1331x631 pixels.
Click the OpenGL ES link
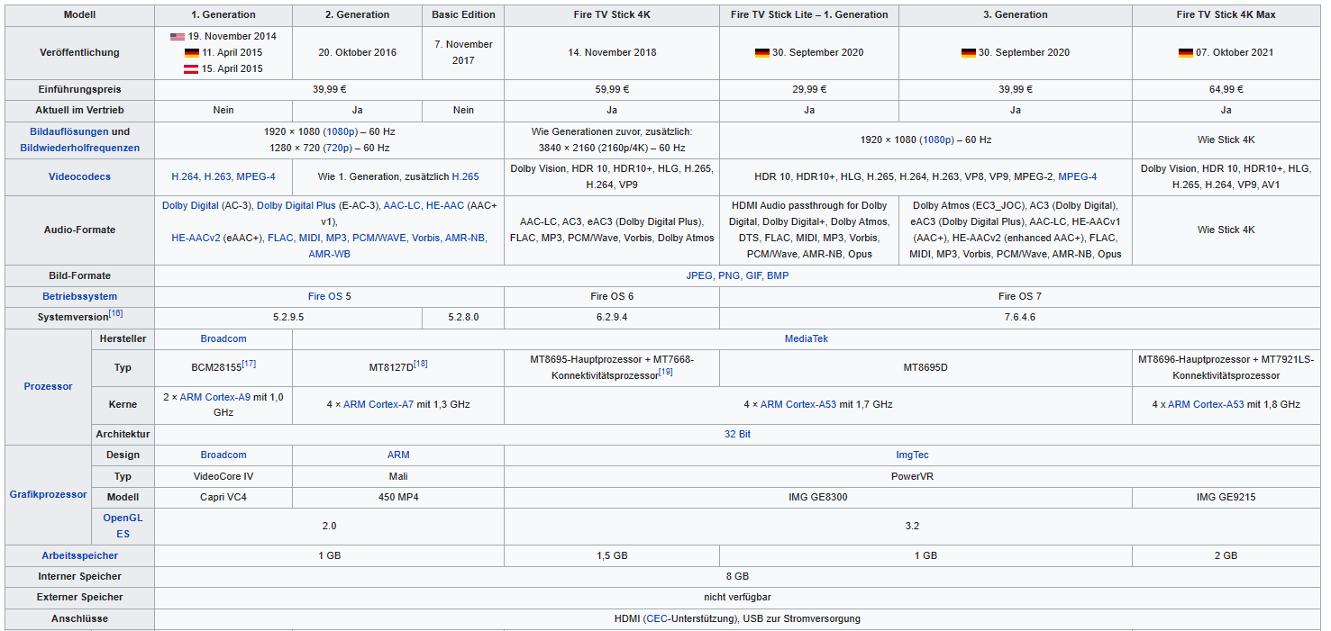click(x=123, y=526)
